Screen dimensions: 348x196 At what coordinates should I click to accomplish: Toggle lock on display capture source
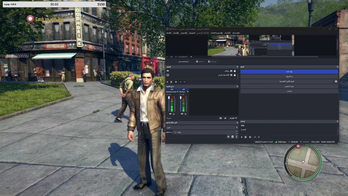tap(235, 75)
